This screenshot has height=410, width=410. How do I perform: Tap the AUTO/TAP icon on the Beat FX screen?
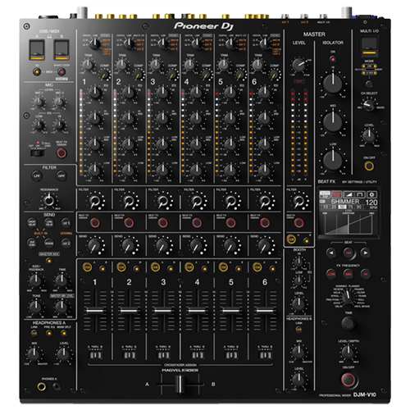click(x=325, y=194)
